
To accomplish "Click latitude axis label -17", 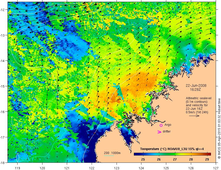I will click(3, 137).
